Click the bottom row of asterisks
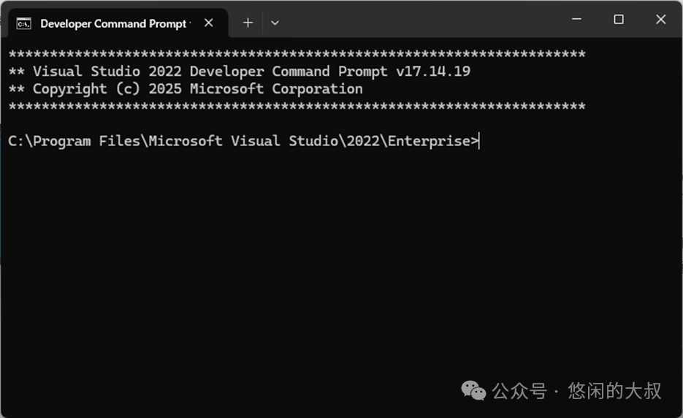This screenshot has height=418, width=683. point(297,107)
